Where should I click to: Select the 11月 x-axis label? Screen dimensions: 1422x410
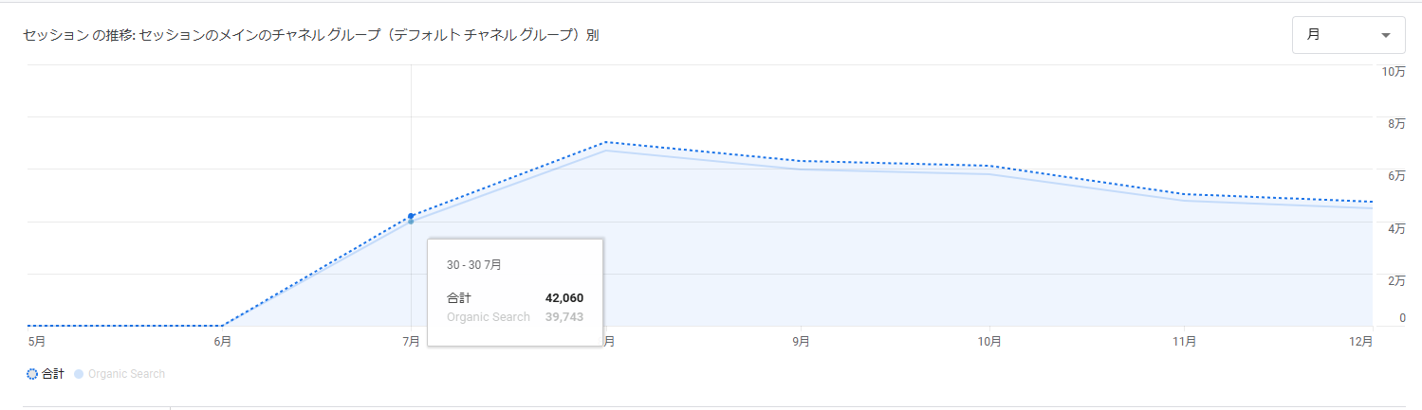tap(1183, 341)
